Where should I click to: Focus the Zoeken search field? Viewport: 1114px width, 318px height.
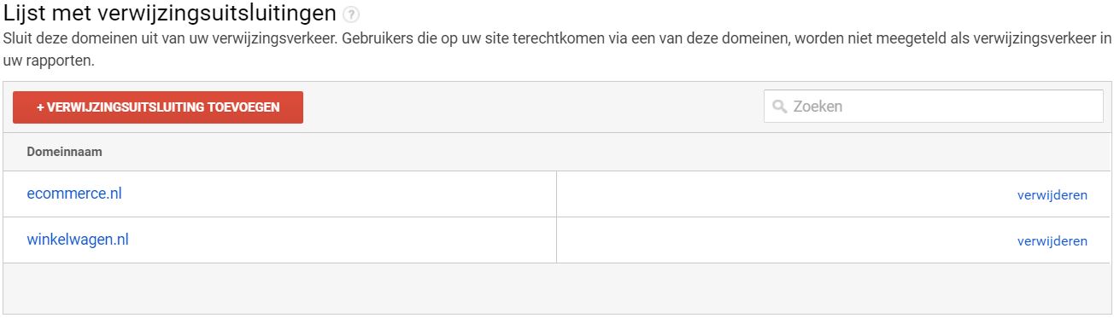(x=934, y=107)
